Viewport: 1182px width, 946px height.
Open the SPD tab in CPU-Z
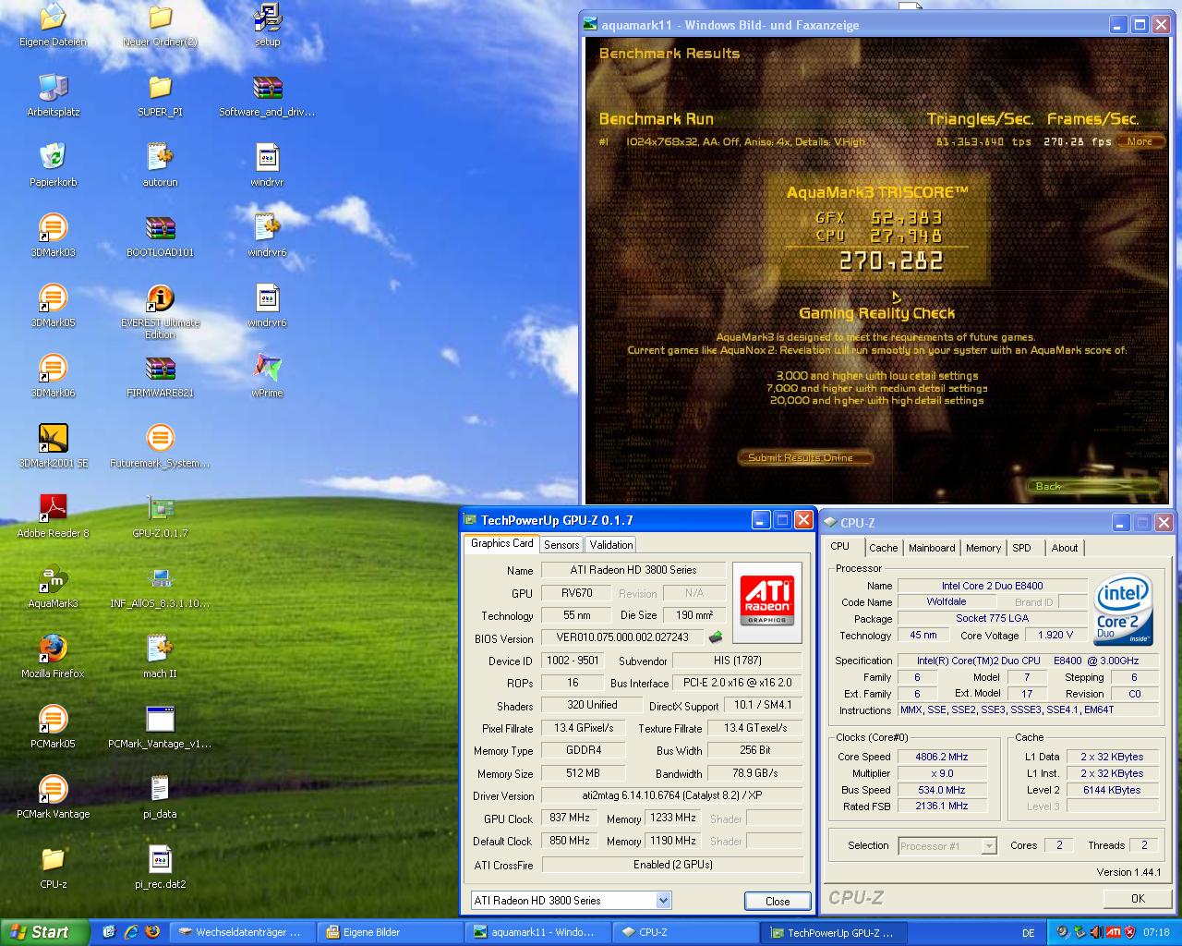(1021, 548)
